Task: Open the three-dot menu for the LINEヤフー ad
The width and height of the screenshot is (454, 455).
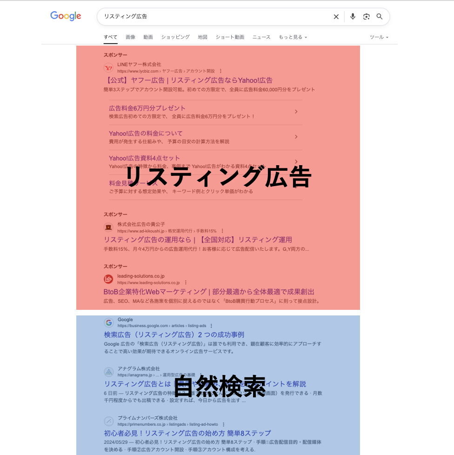Action: point(220,71)
